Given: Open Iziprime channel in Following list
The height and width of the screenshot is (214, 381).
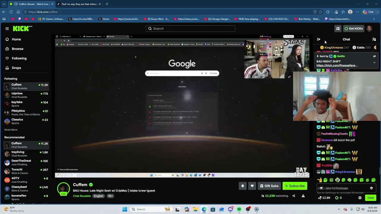Looking at the screenshot, I should pos(26,95).
